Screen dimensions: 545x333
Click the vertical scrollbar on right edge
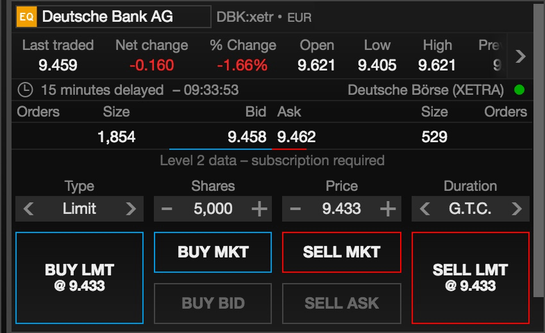pyautogui.click(x=539, y=150)
